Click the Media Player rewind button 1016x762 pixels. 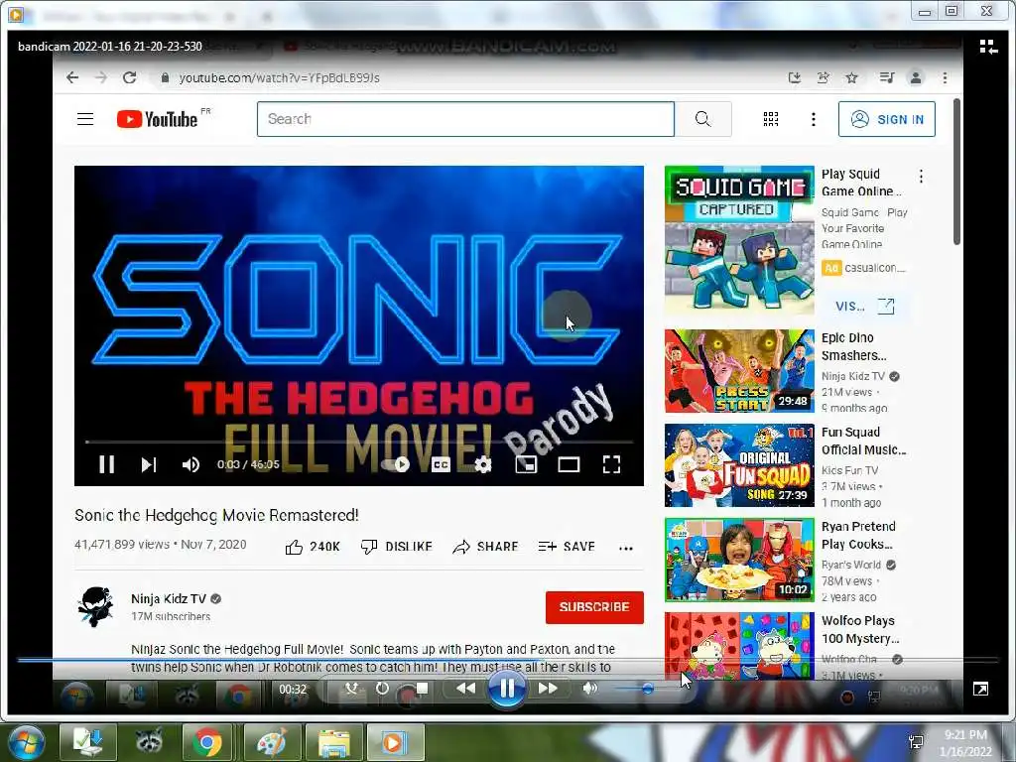pyautogui.click(x=466, y=689)
